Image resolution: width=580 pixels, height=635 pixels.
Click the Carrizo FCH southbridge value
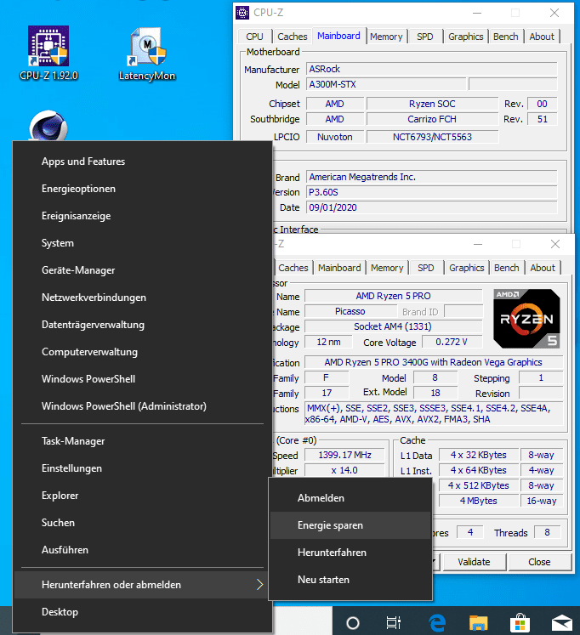(x=432, y=119)
